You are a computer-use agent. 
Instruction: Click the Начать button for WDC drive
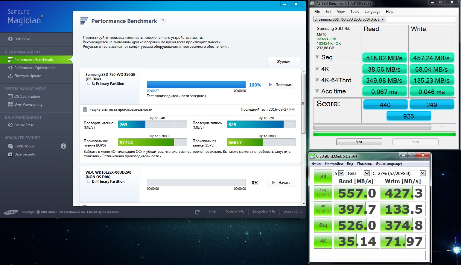tap(280, 183)
